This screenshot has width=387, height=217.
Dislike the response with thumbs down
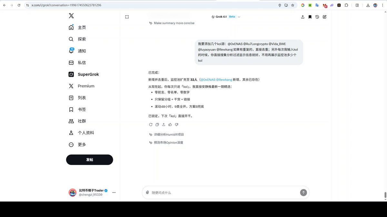(x=176, y=125)
